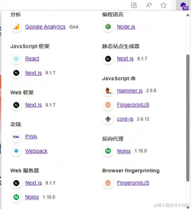The height and width of the screenshot is (209, 191).
Task: Click the PWA icon
Action: 16,137
